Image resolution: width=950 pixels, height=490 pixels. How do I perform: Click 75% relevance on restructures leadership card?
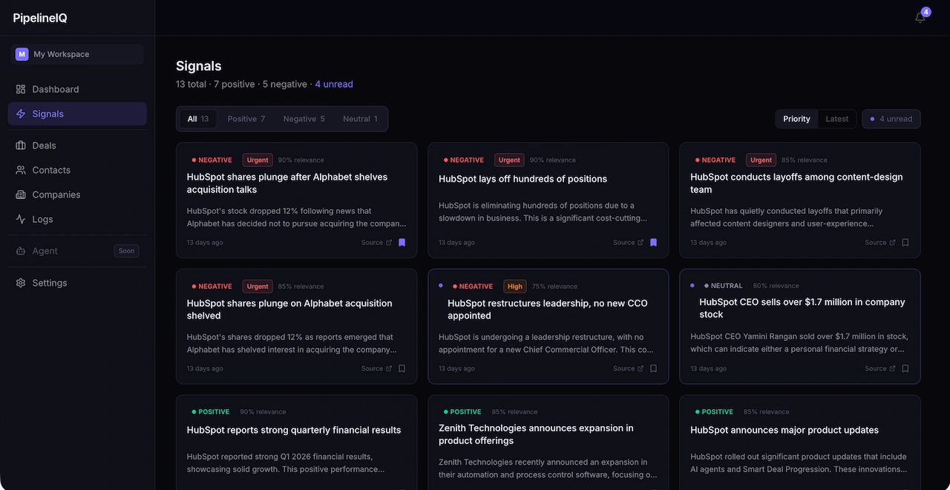[x=554, y=287]
